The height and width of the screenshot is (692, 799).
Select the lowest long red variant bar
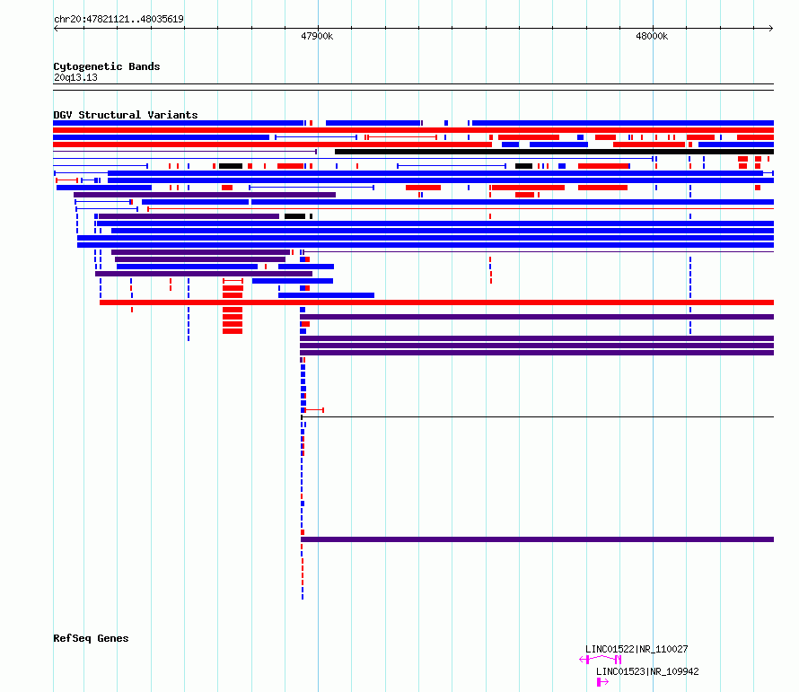436,302
